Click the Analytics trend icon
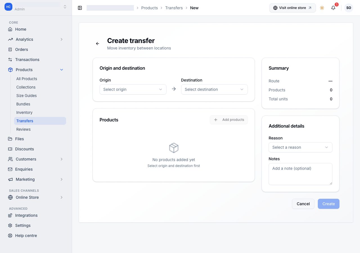This screenshot has height=253, width=360. (x=10, y=39)
